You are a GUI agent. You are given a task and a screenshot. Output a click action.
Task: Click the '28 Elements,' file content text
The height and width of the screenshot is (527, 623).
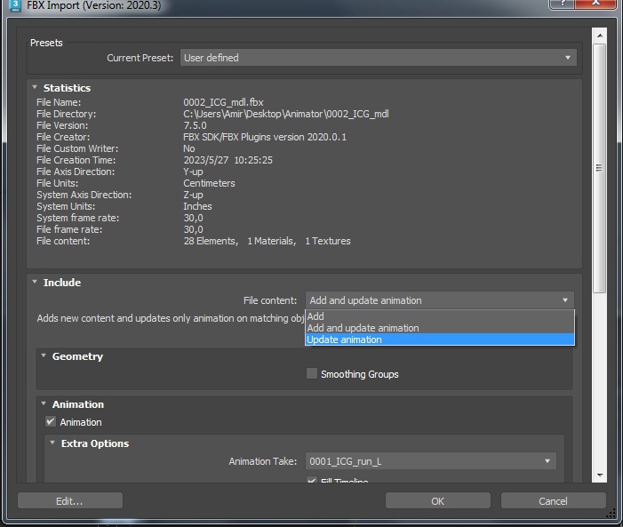click(x=211, y=241)
